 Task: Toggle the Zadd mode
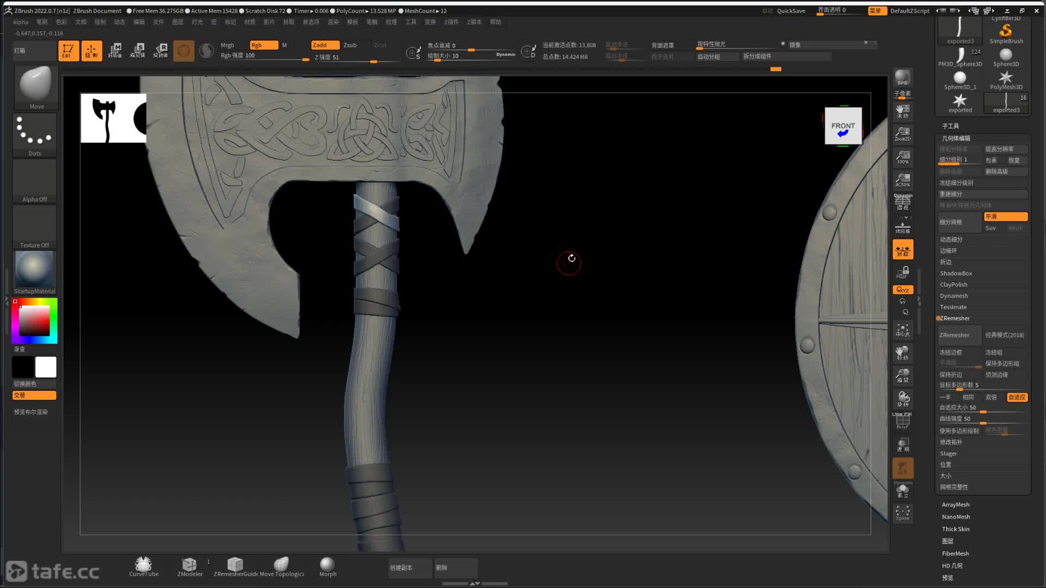point(325,45)
